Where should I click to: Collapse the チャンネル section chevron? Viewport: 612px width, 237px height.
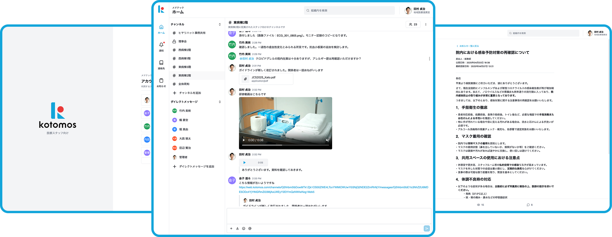coord(220,24)
